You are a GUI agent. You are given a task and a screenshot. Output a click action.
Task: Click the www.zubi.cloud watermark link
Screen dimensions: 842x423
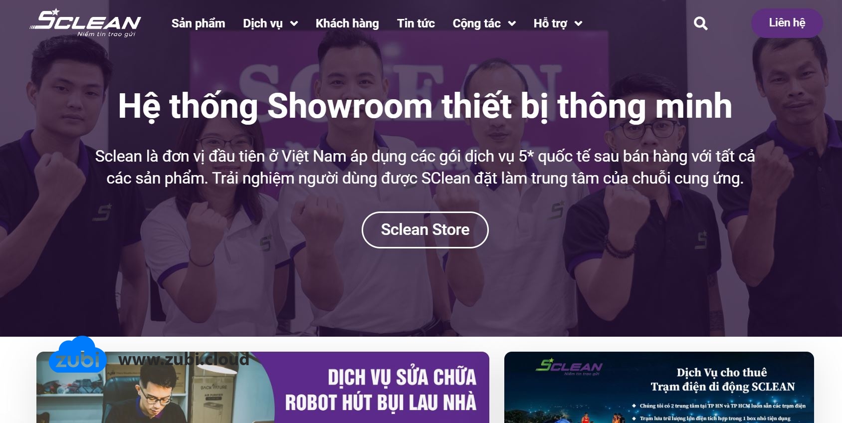click(184, 359)
